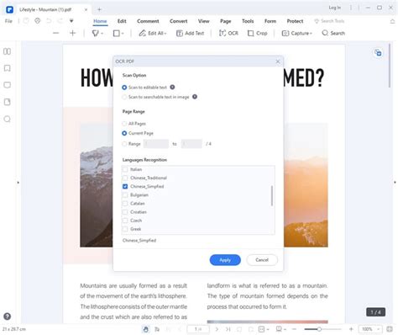Select the Crop tool

click(258, 33)
